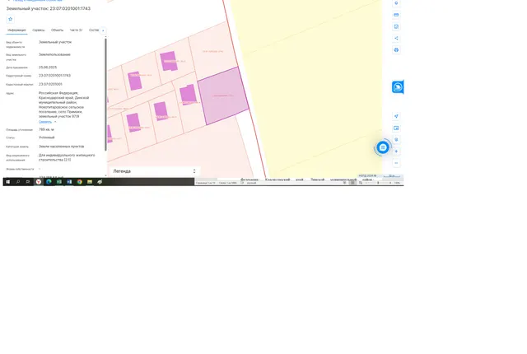Open the Состав tab
Viewport: 527px width, 354px height.
[x=94, y=30]
